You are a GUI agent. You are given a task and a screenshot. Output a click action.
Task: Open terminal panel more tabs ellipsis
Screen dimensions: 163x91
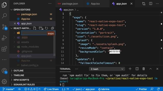[x=77, y=69]
